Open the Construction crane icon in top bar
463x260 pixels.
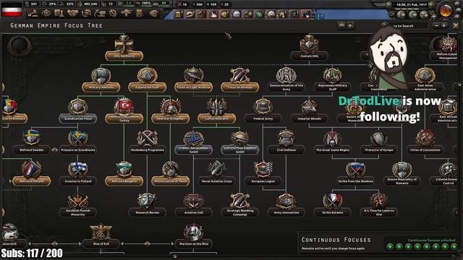pos(100,13)
